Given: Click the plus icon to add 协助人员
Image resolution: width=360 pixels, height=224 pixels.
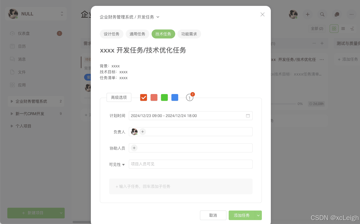Looking at the screenshot, I should (x=134, y=148).
